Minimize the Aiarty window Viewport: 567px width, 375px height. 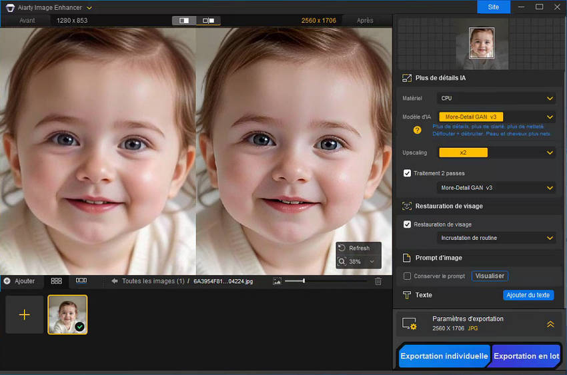(x=521, y=7)
